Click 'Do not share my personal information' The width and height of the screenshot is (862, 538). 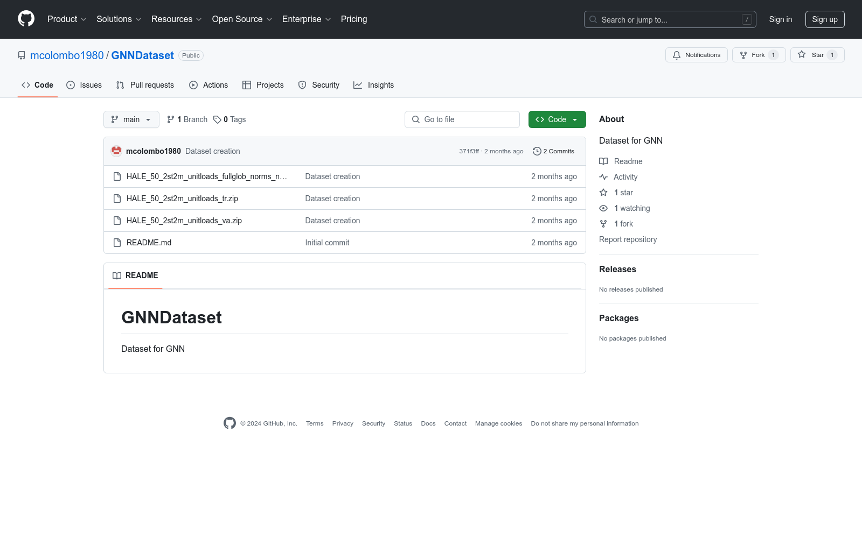[585, 423]
